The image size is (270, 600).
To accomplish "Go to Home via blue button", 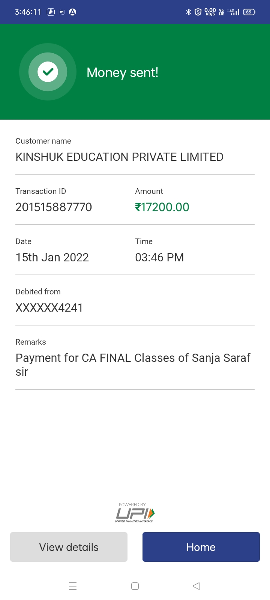I will [201, 547].
